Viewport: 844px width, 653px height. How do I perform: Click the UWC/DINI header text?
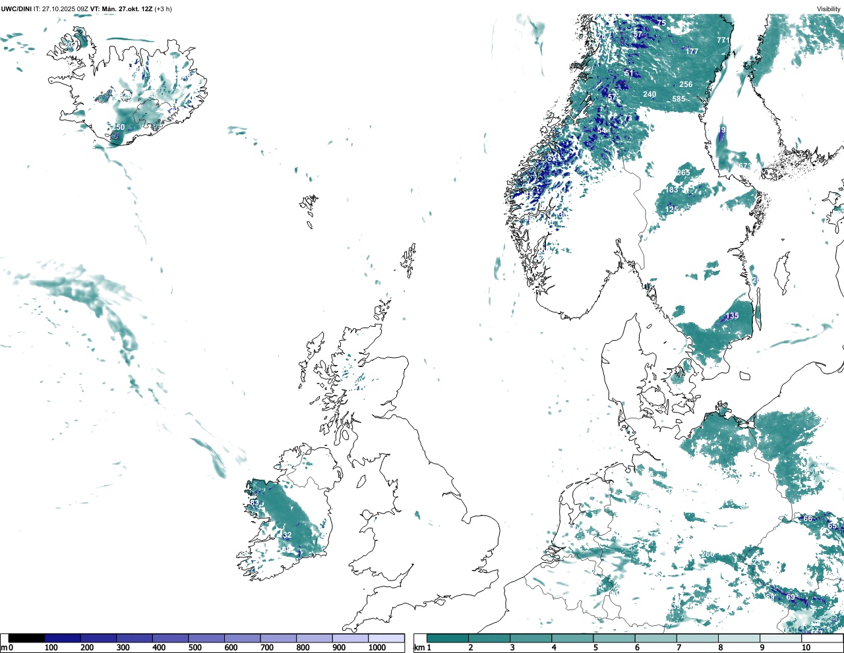[x=16, y=9]
